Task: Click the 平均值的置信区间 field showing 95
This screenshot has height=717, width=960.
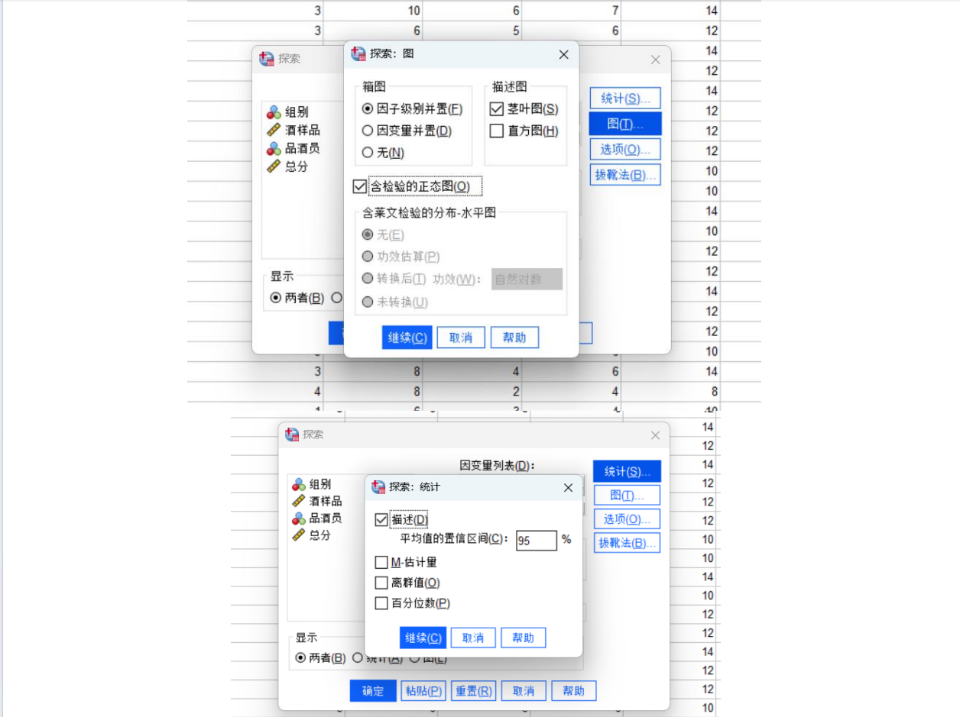Action: [x=536, y=541]
